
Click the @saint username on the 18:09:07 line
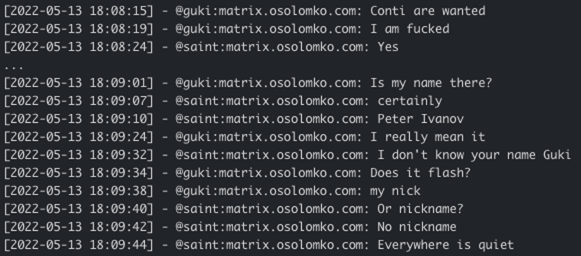(x=198, y=101)
